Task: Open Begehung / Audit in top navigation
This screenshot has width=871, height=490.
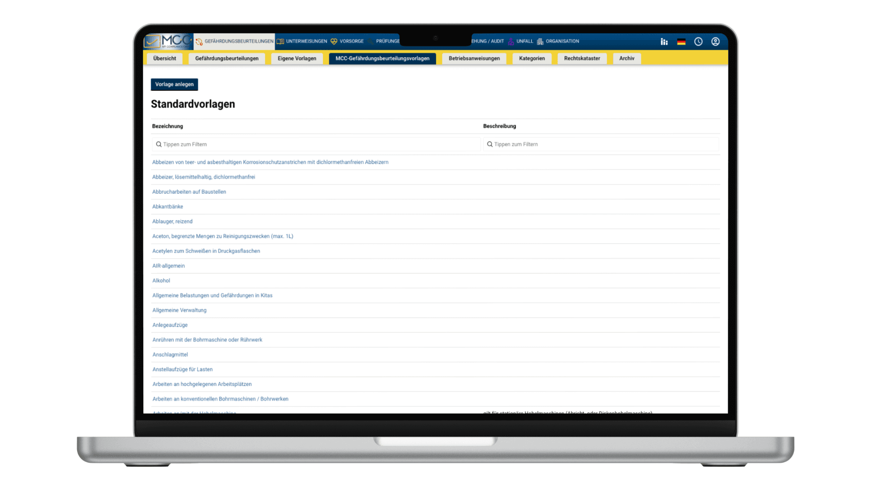Action: [x=488, y=41]
